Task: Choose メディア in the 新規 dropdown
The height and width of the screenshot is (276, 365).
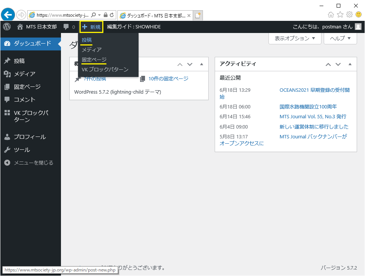Action: (92, 50)
